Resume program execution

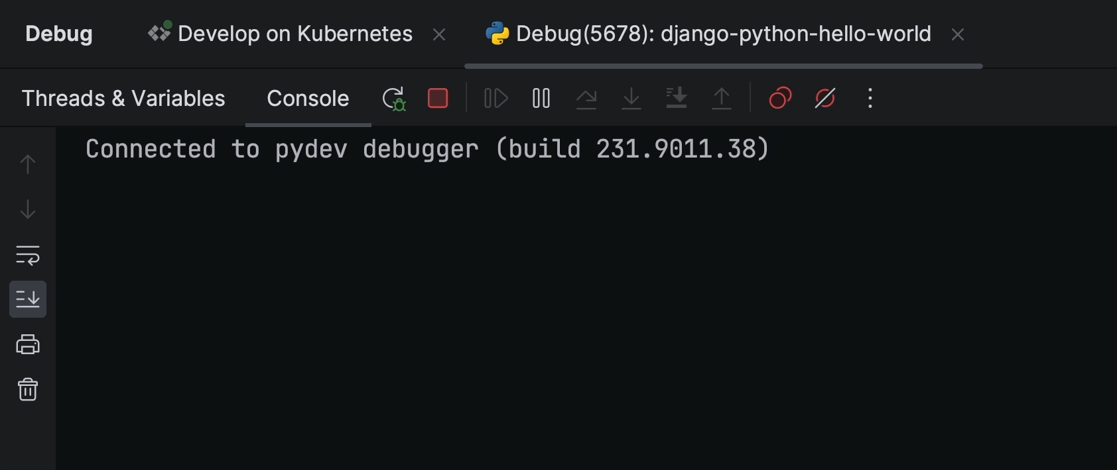click(x=495, y=99)
